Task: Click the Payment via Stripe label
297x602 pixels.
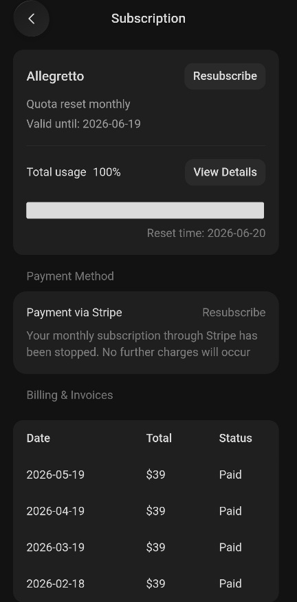Action: click(74, 313)
